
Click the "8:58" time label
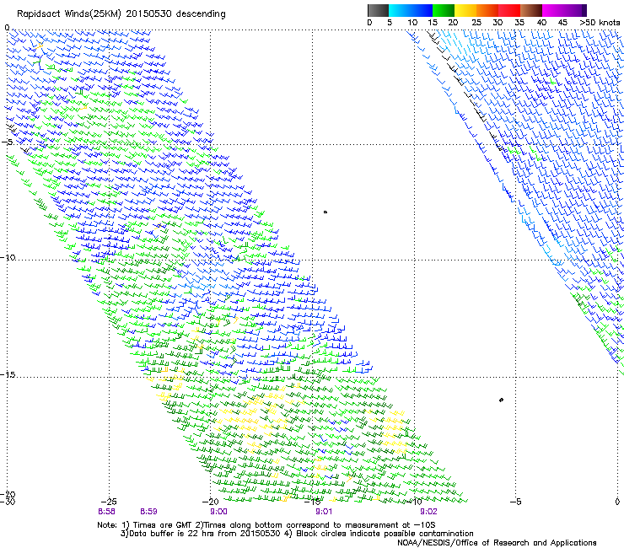click(106, 512)
